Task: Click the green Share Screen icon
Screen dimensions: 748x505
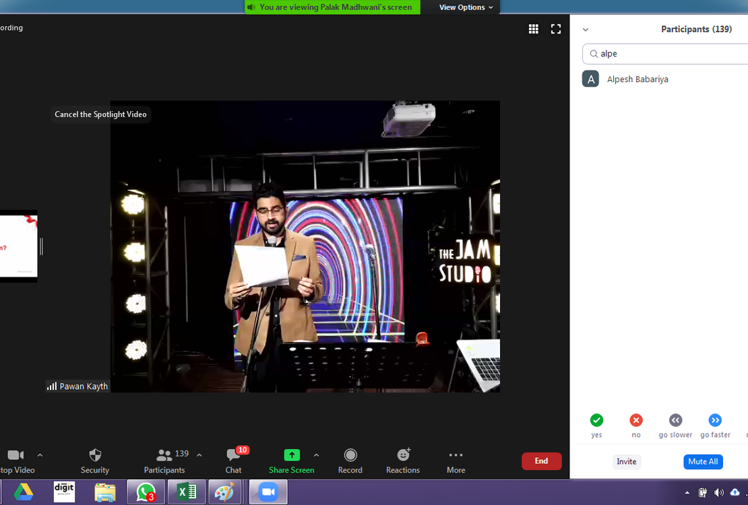Action: tap(292, 455)
